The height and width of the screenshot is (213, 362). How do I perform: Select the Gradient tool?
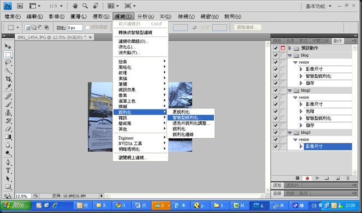click(8, 137)
